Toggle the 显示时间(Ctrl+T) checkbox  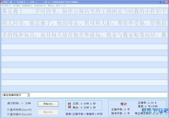(8, 110)
